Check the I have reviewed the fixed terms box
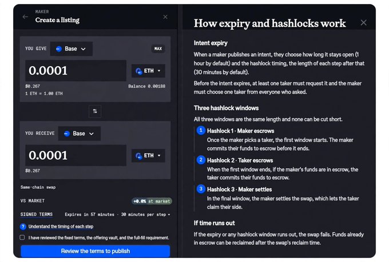Screen dimensions: 389x262 tap(22, 237)
